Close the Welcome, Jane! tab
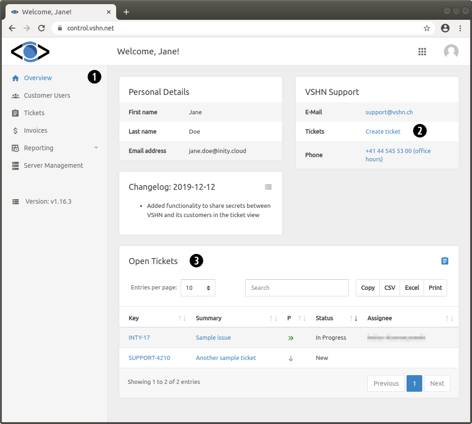The image size is (472, 424). 109,12
